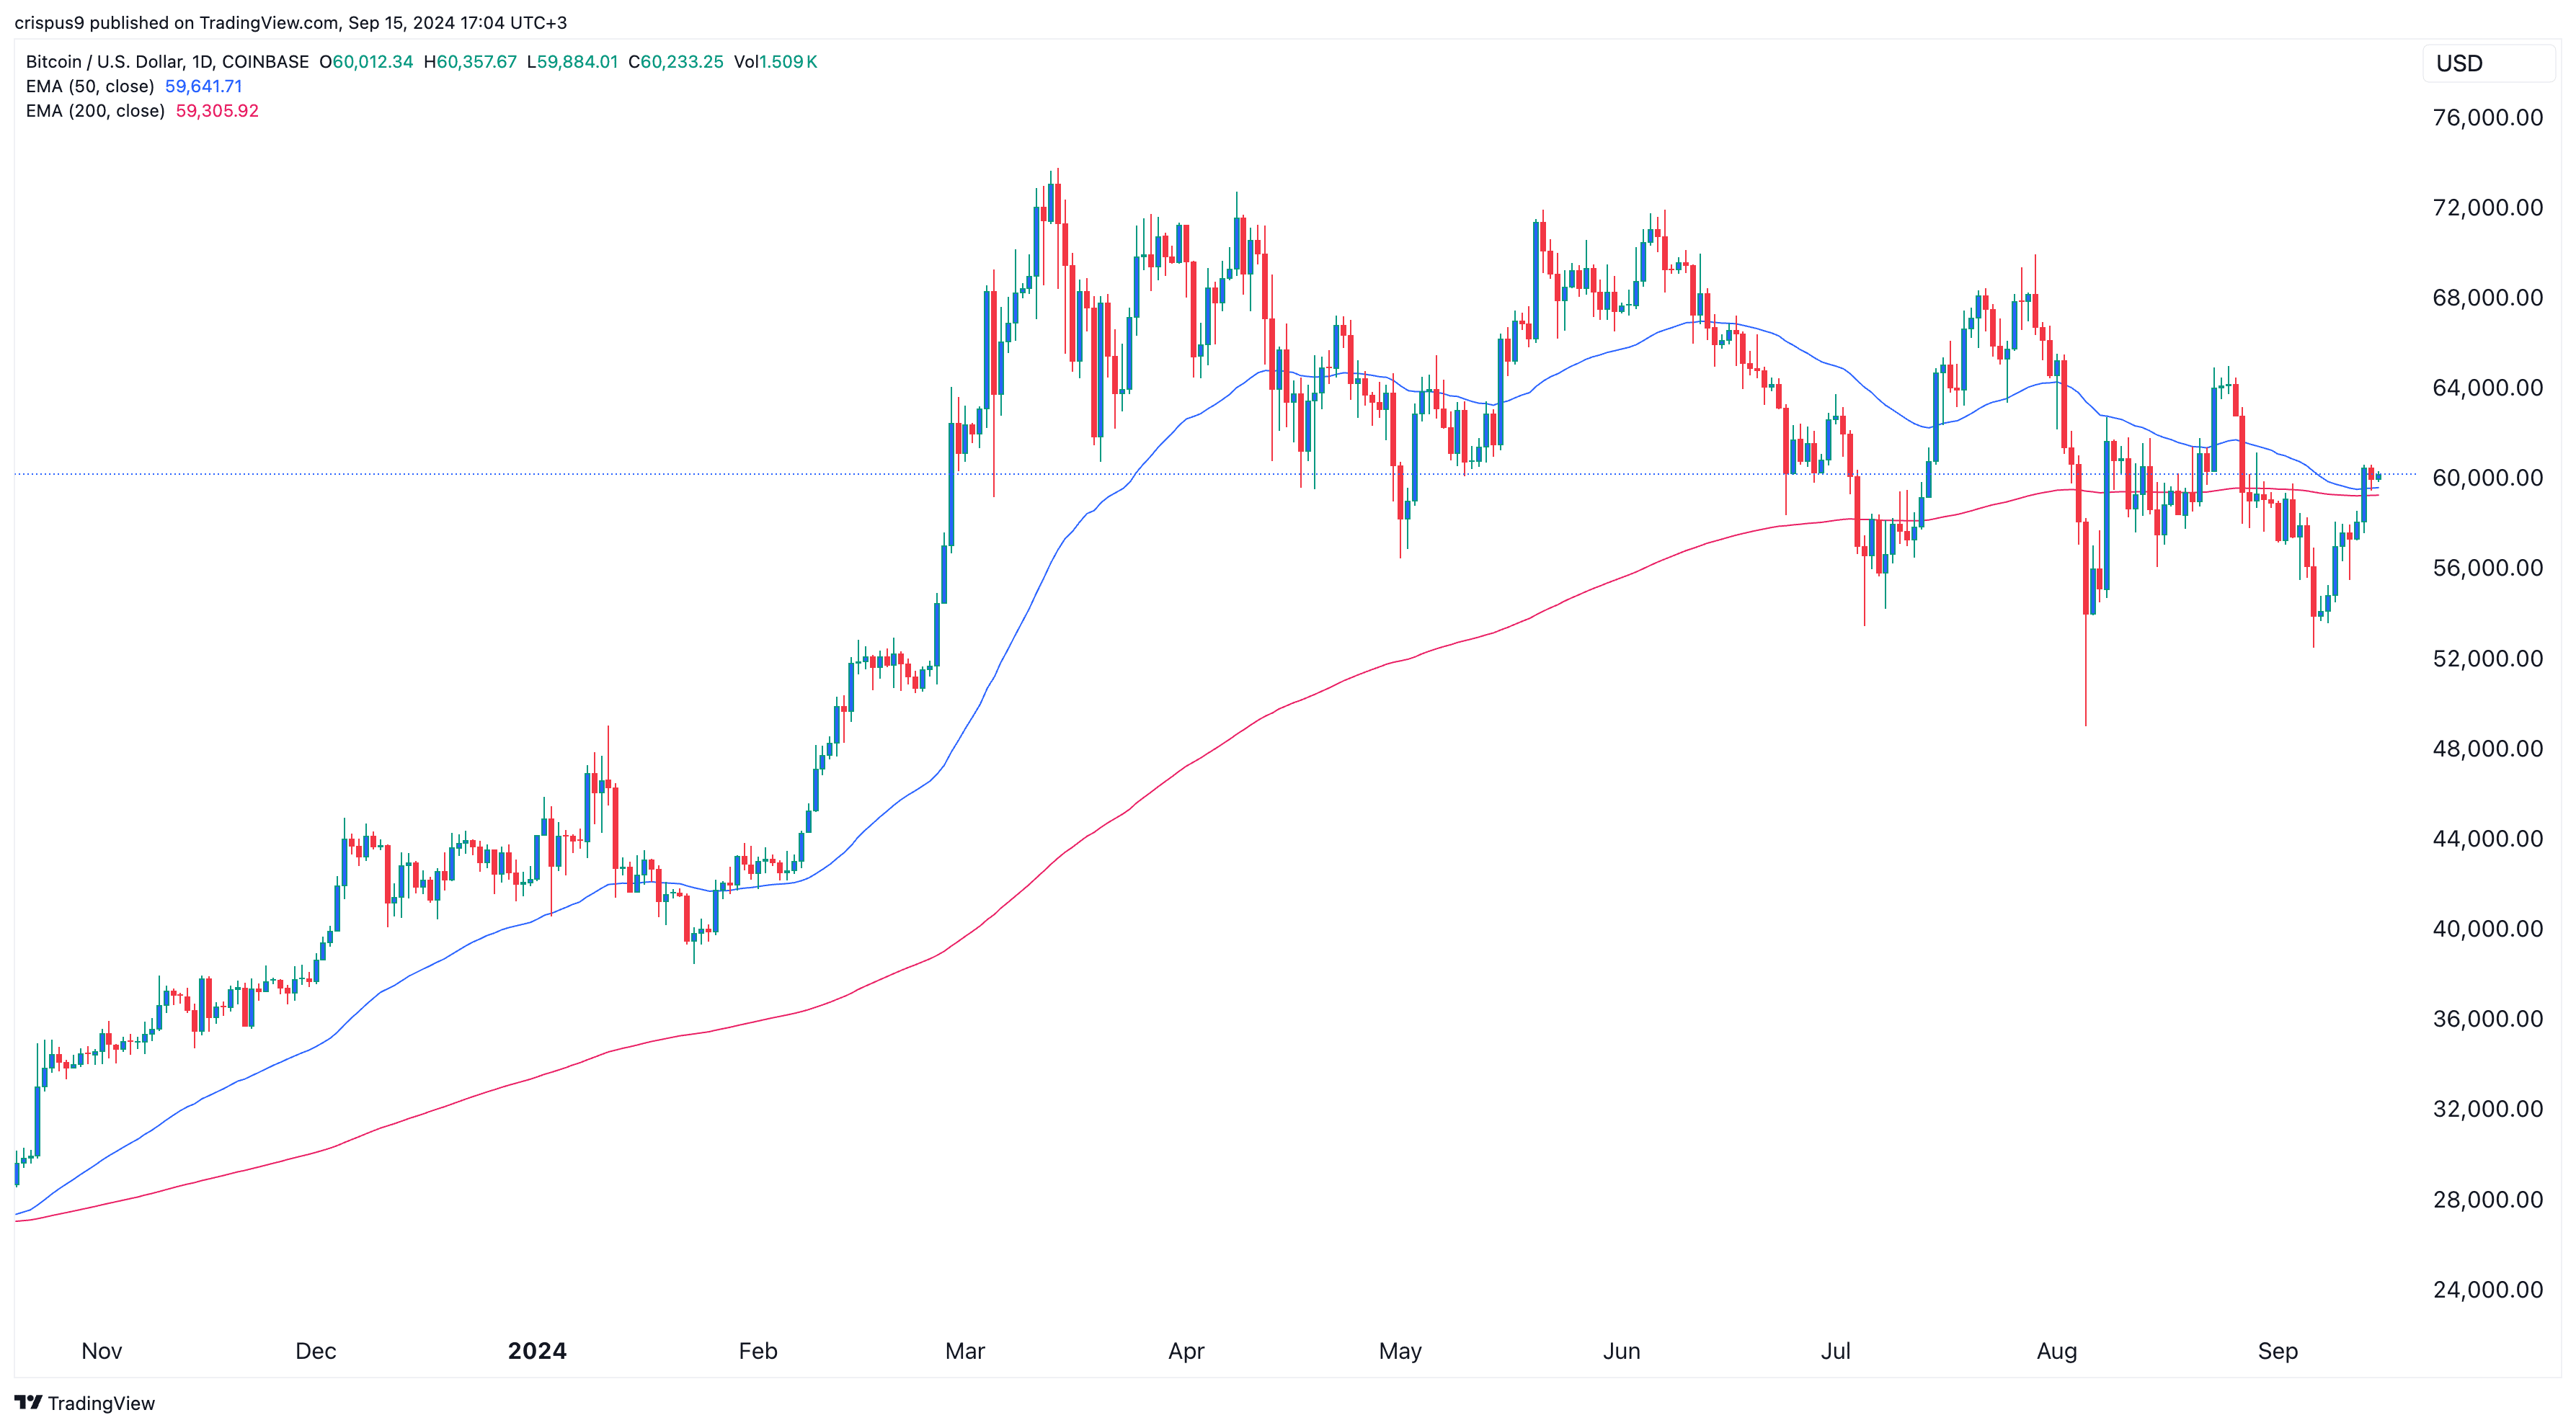Click the 68,000.00 price axis label
The height and width of the screenshot is (1428, 2576).
[2487, 297]
